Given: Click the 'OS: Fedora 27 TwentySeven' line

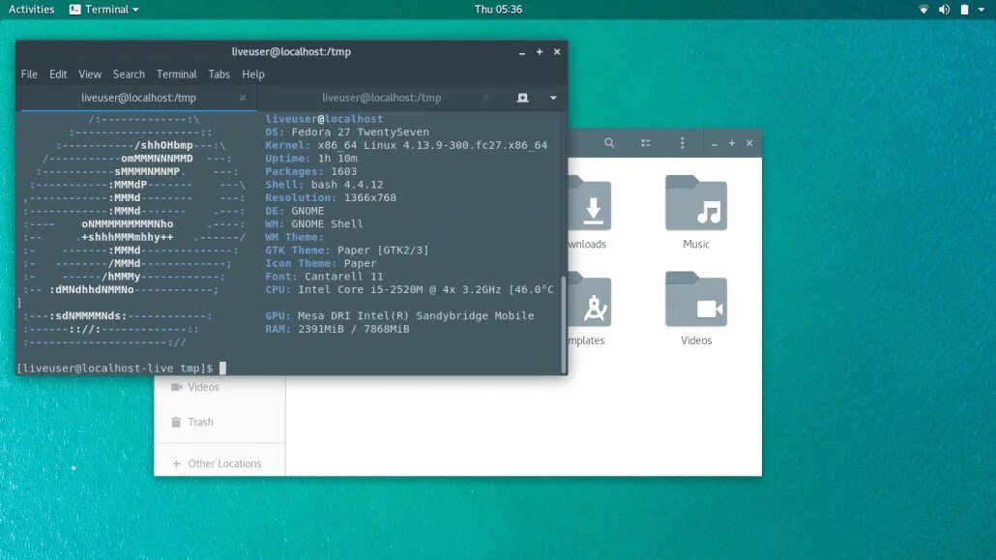Looking at the screenshot, I should click(x=347, y=133).
